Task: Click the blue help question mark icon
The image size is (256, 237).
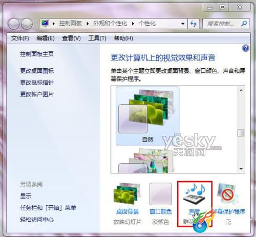Action: tap(245, 48)
